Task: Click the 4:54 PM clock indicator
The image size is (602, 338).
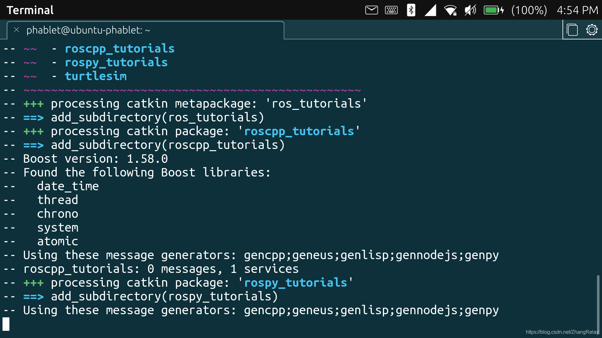Action: point(577,10)
